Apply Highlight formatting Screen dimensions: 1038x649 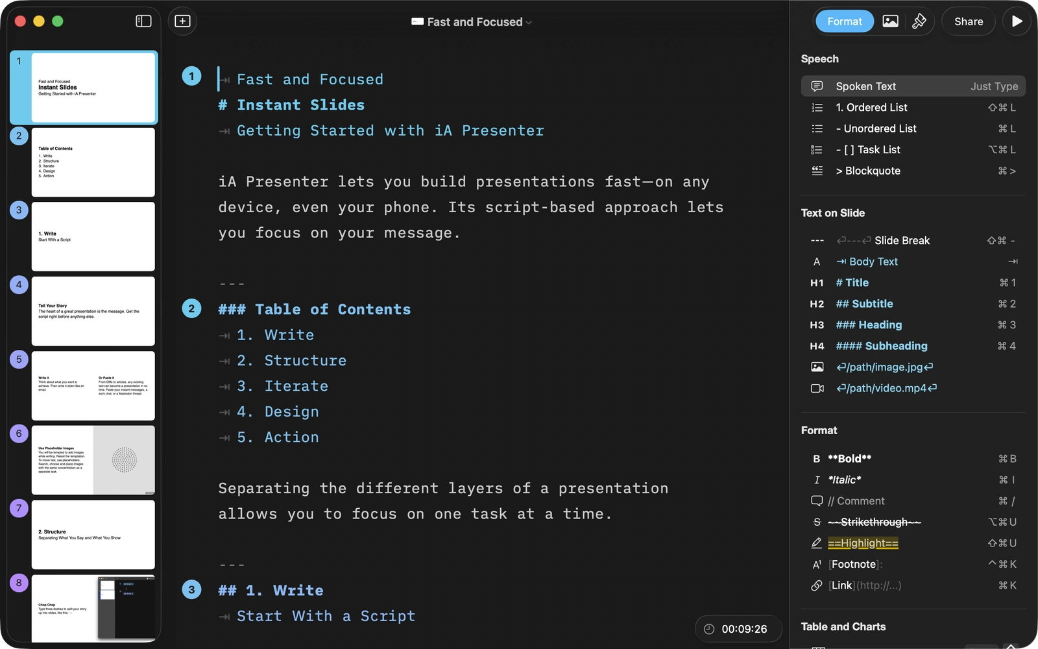(913, 543)
